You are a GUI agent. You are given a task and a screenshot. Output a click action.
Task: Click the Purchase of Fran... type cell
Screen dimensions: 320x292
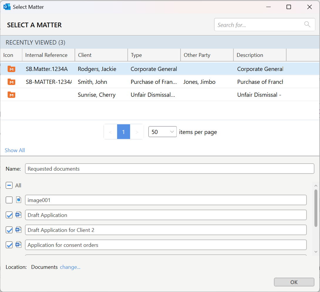154,82
